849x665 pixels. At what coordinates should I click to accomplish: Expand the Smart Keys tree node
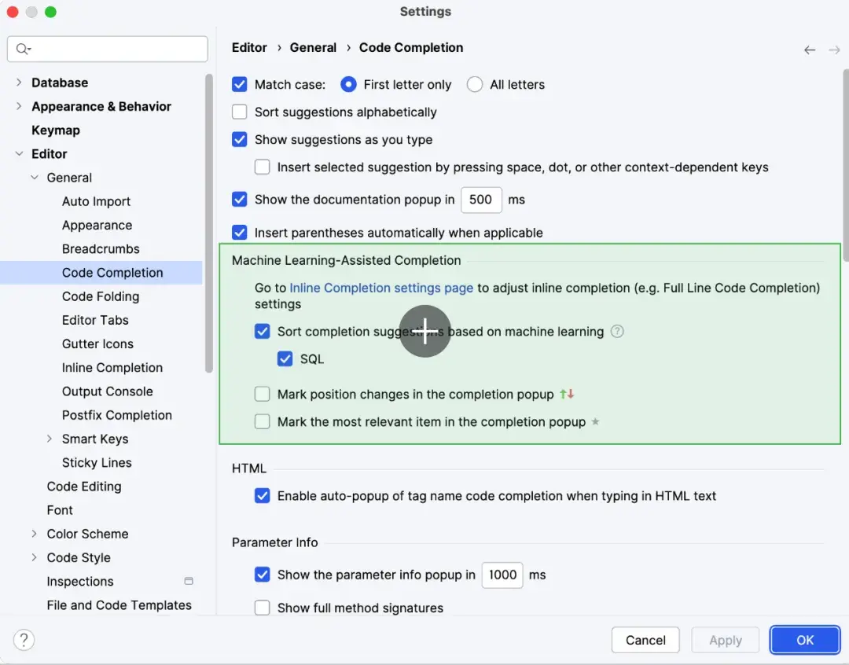50,439
